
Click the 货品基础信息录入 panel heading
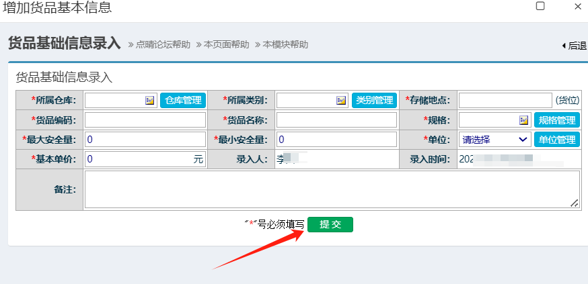(64, 78)
